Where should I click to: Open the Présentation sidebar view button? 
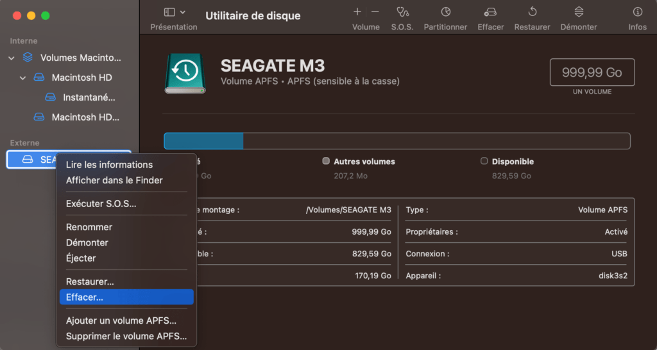coord(169,12)
